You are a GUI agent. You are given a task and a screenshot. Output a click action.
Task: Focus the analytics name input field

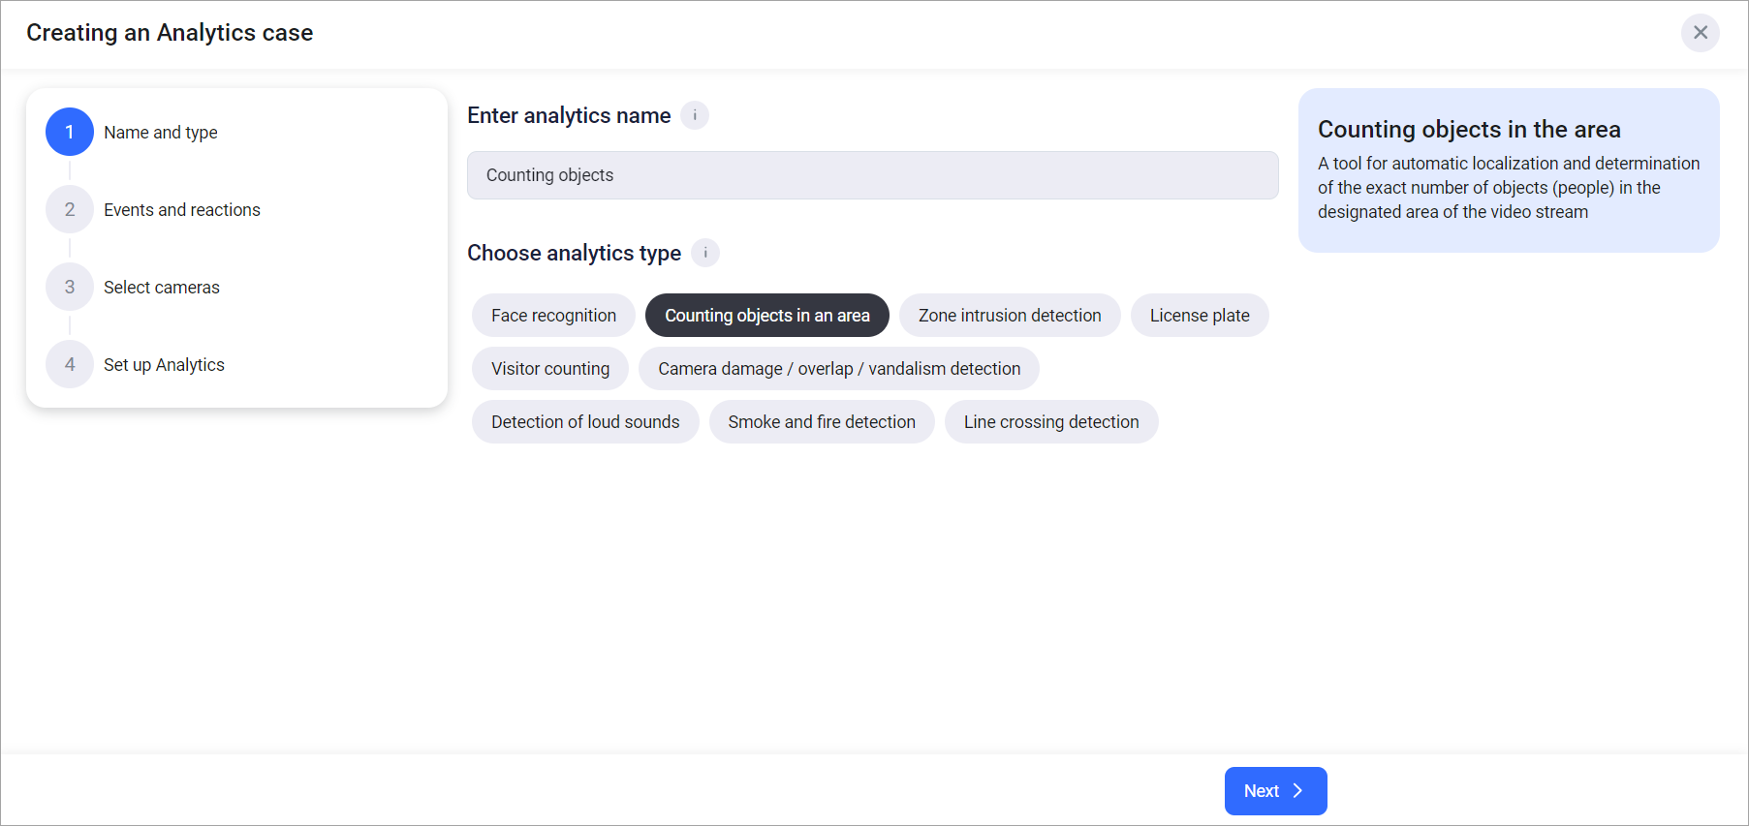point(872,175)
